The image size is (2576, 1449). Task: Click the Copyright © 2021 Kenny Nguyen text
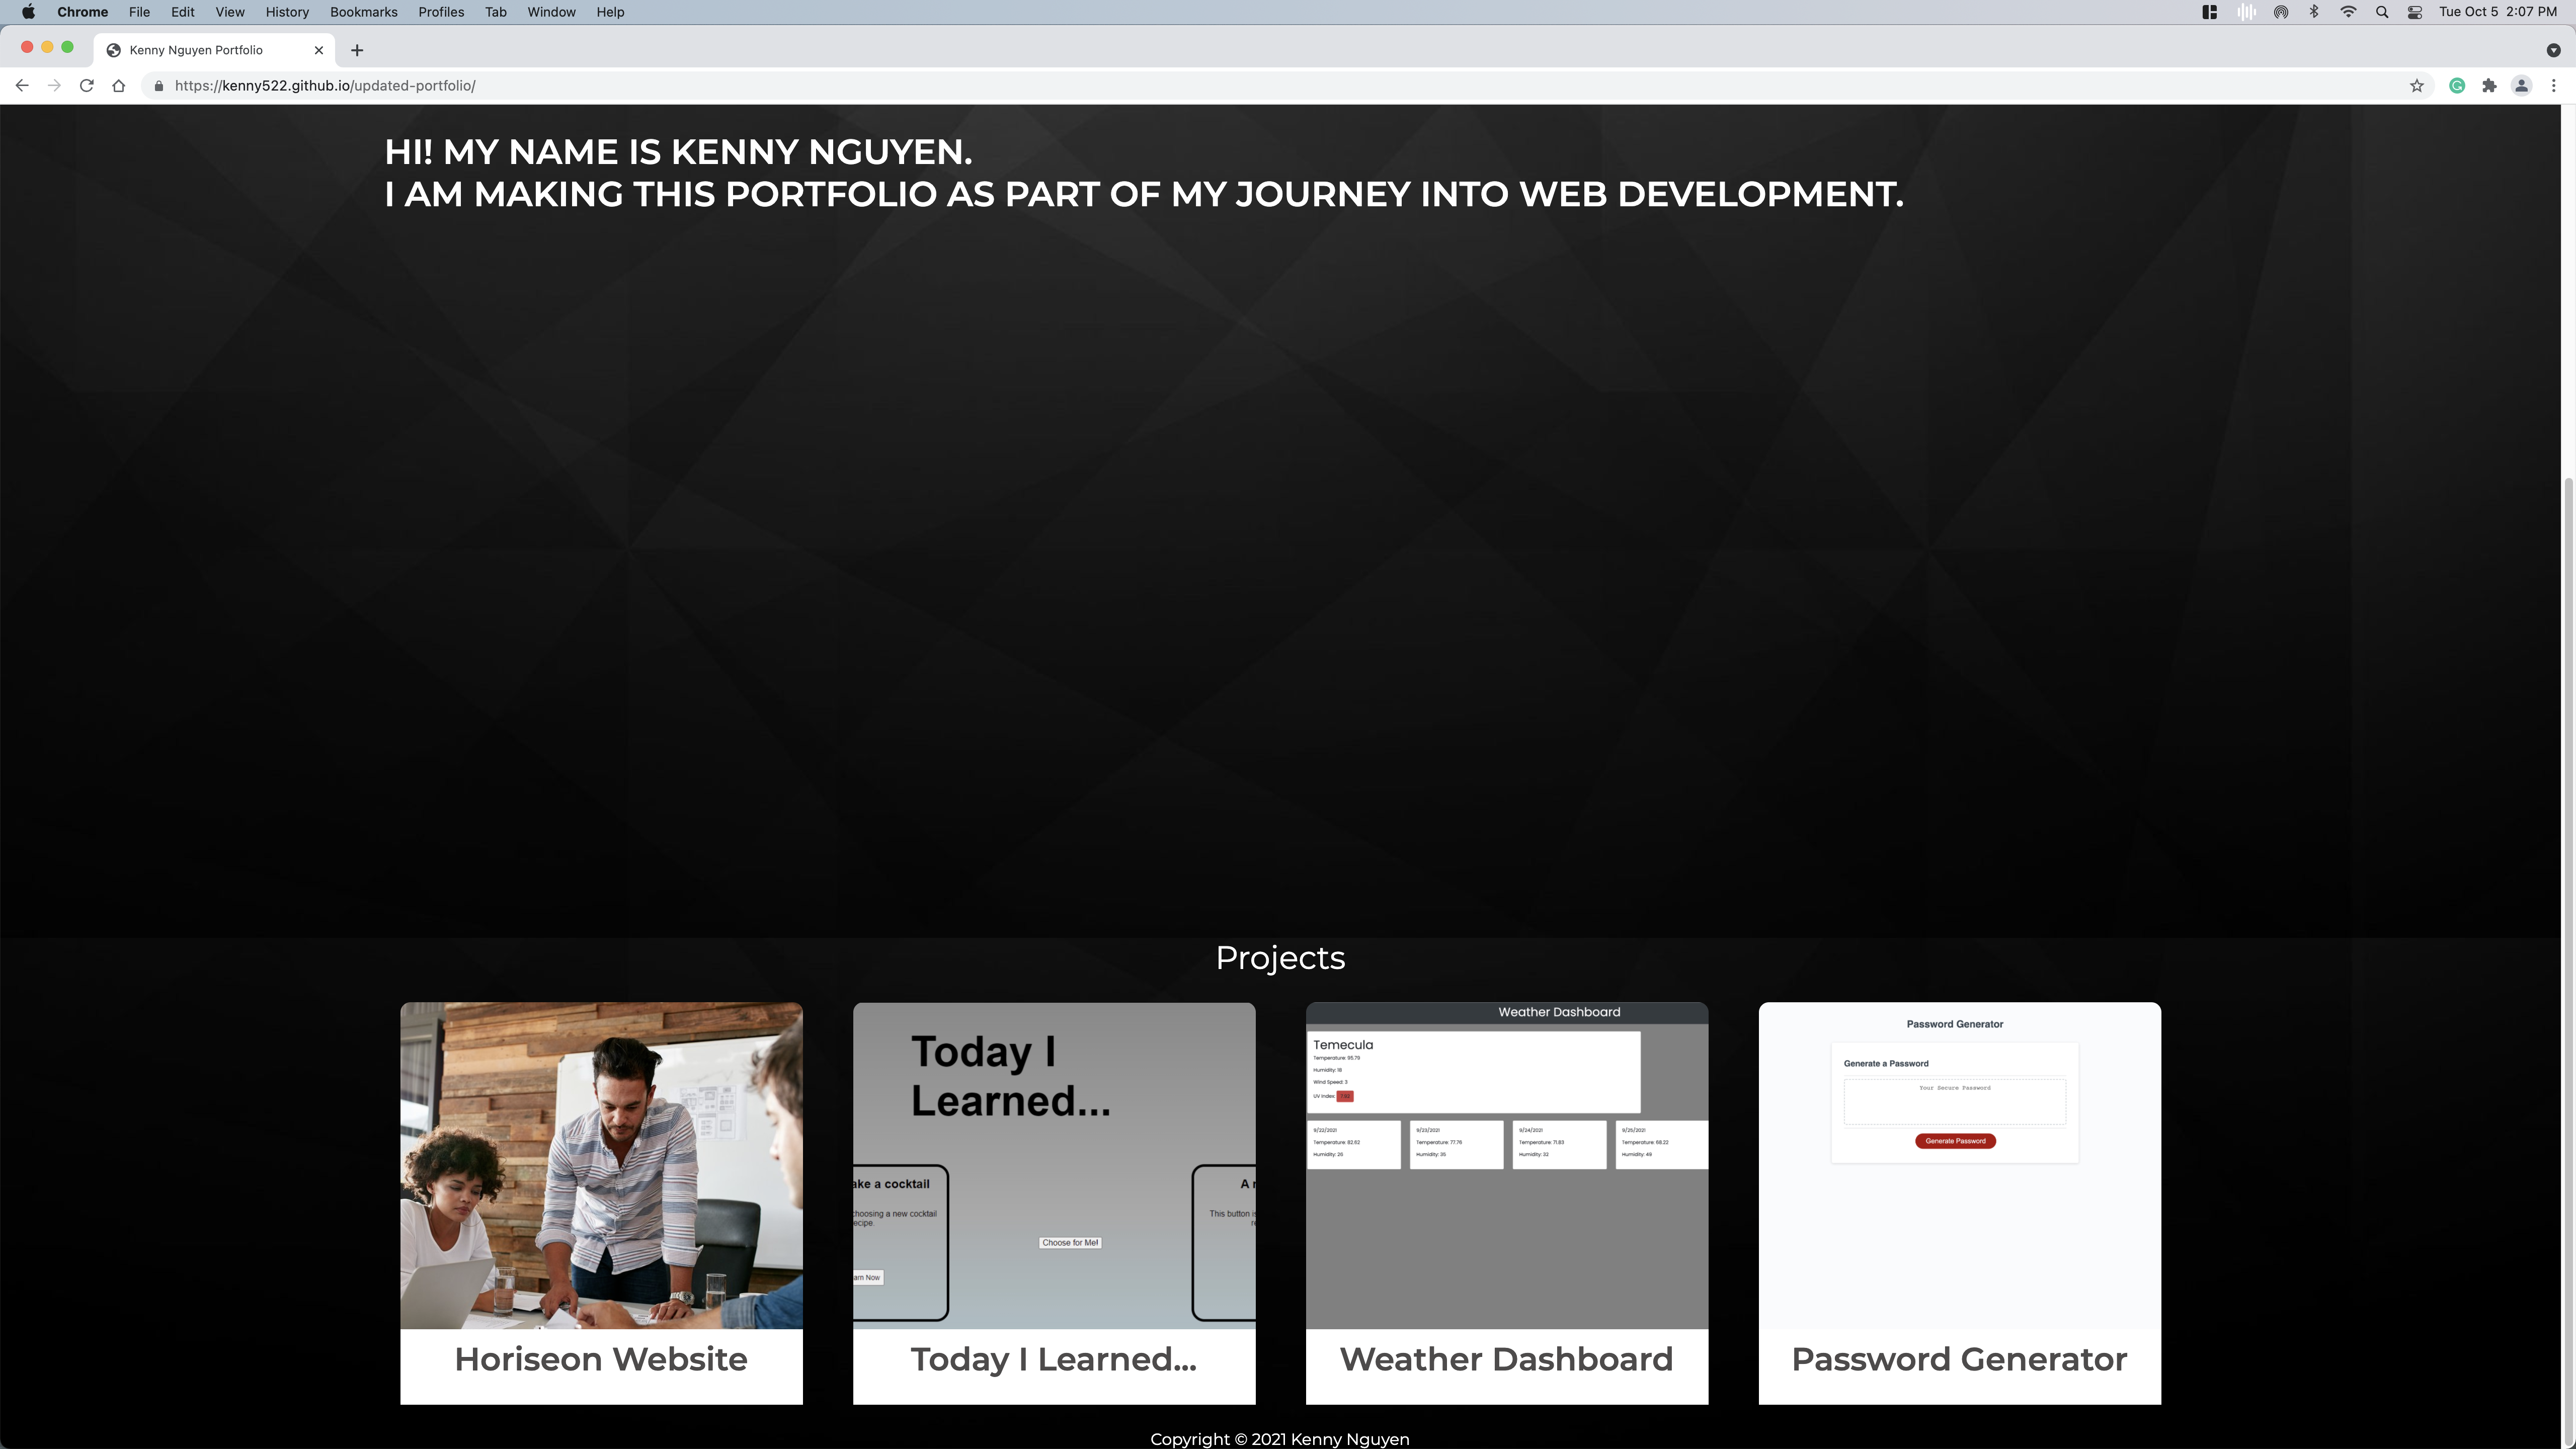click(1280, 1439)
